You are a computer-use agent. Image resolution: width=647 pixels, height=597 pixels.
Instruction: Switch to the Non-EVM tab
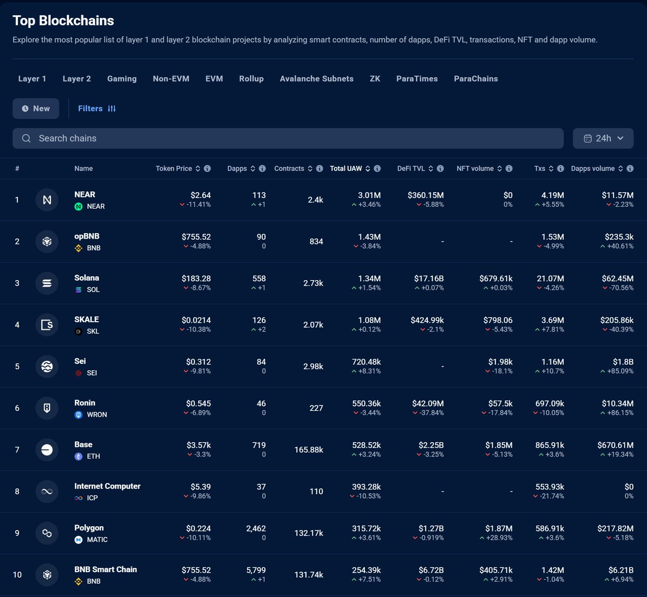pyautogui.click(x=171, y=78)
